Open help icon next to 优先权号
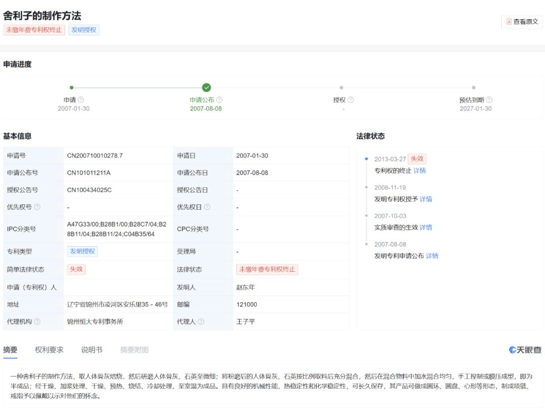This screenshot has height=408, width=545. click(38, 206)
